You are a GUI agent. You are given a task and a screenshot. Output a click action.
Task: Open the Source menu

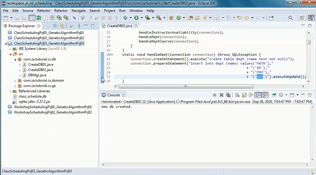[28, 11]
